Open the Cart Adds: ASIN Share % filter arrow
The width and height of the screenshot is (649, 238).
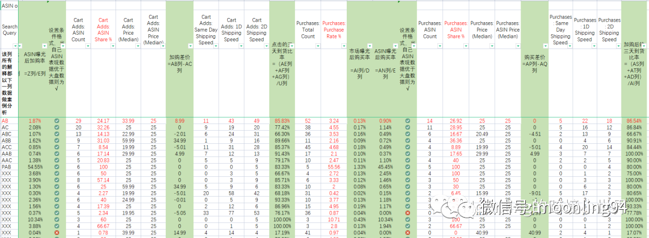click(113, 46)
